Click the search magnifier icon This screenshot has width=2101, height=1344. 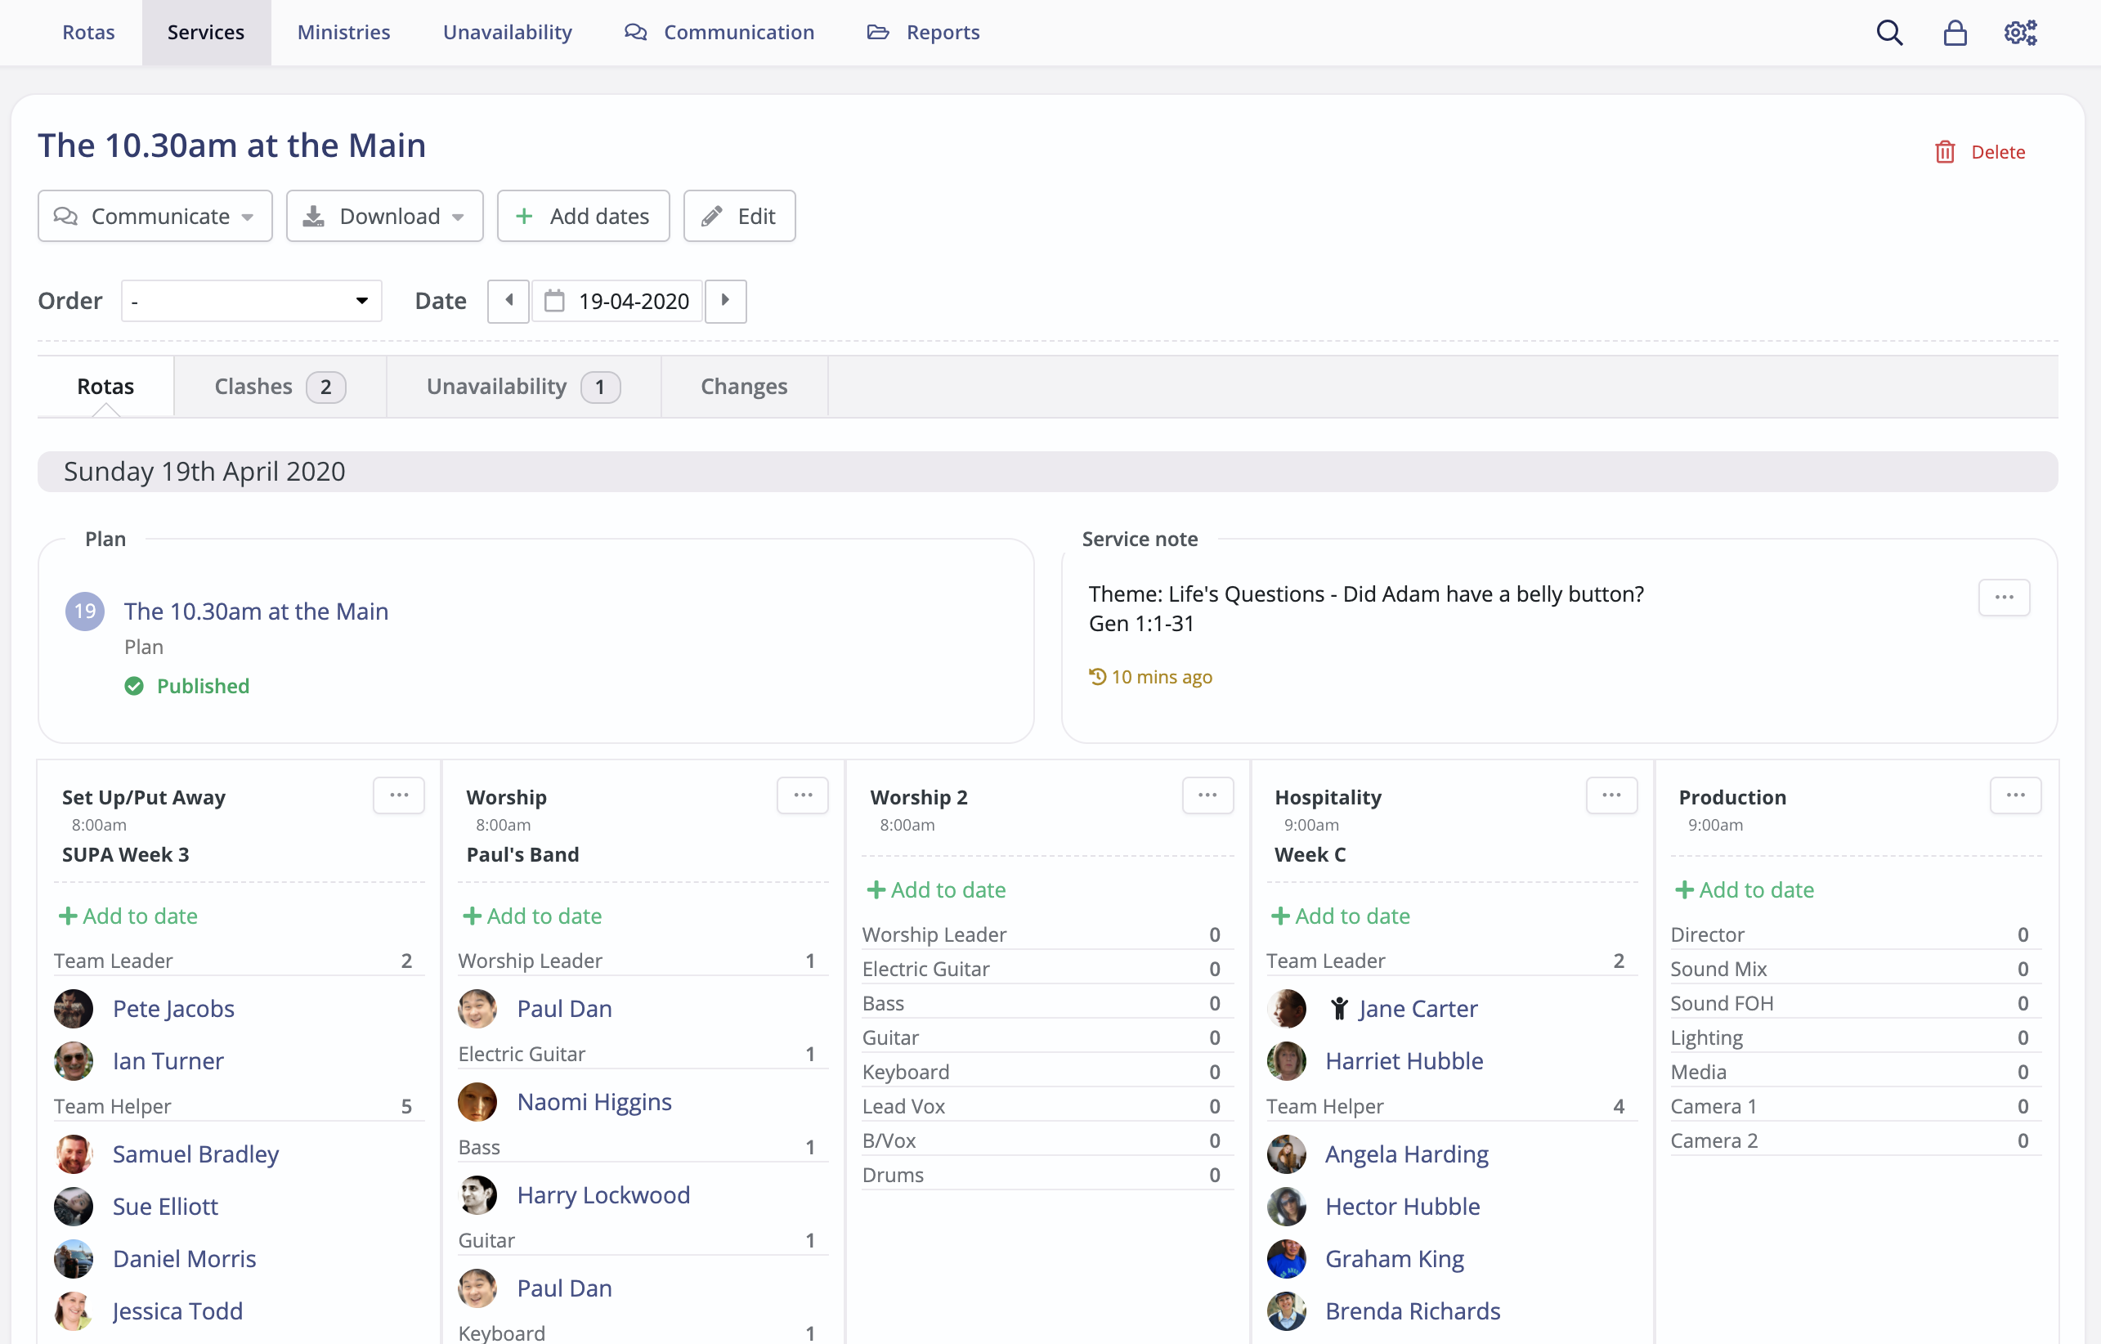[1889, 32]
